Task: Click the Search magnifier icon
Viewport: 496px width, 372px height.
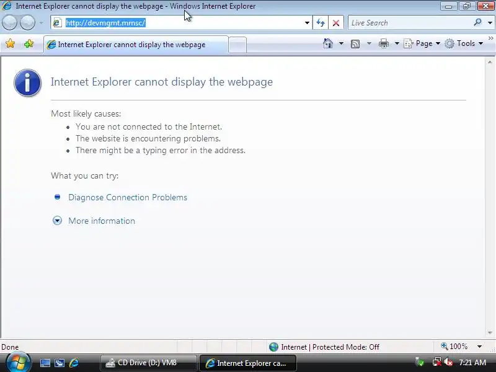Action: pos(477,22)
